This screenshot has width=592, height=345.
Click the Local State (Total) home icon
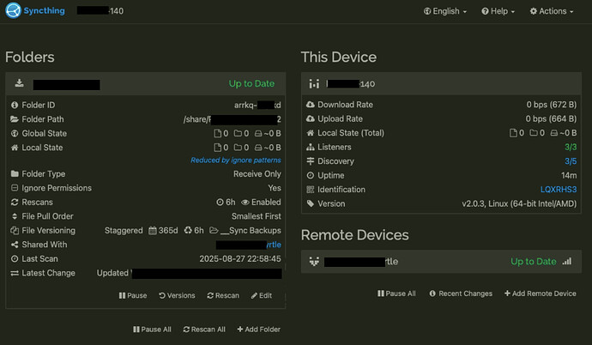311,133
